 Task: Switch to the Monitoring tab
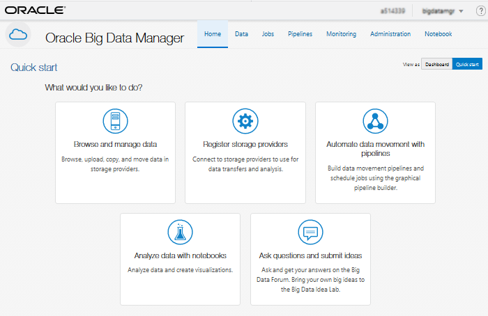[x=341, y=34]
